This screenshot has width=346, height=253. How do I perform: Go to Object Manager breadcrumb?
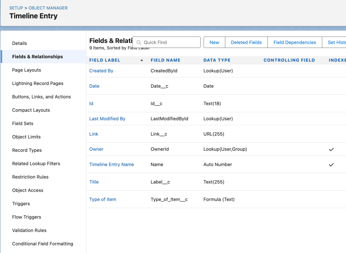click(x=48, y=8)
